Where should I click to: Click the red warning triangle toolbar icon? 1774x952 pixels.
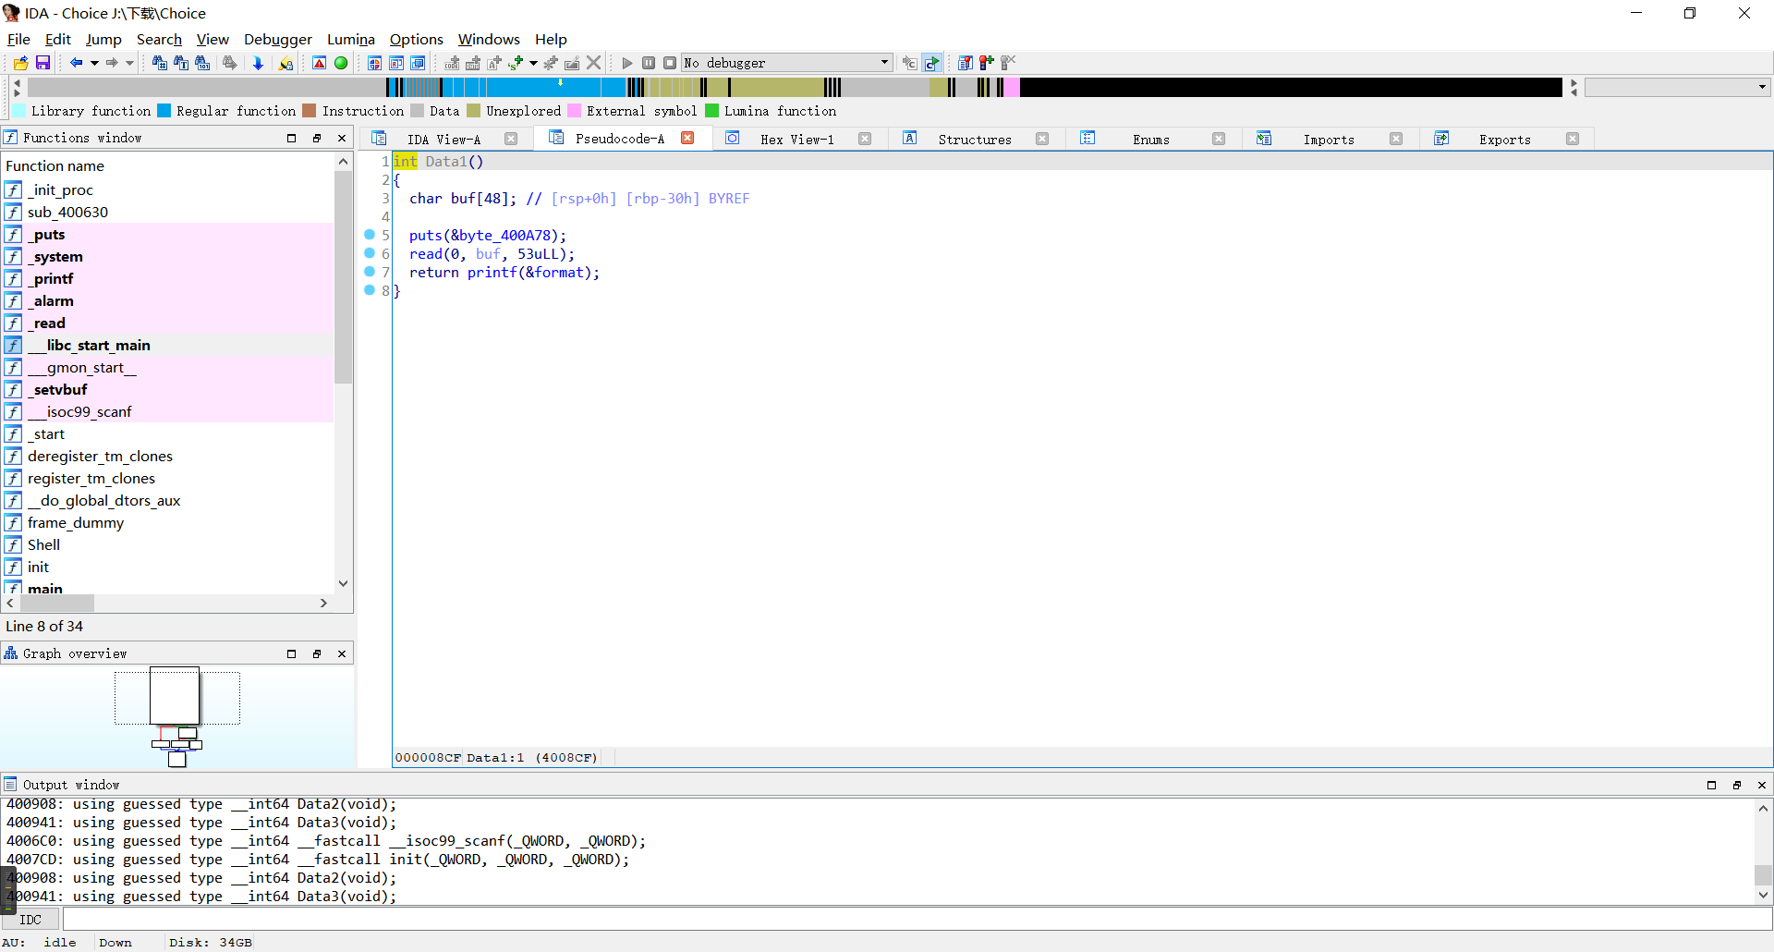[x=319, y=63]
